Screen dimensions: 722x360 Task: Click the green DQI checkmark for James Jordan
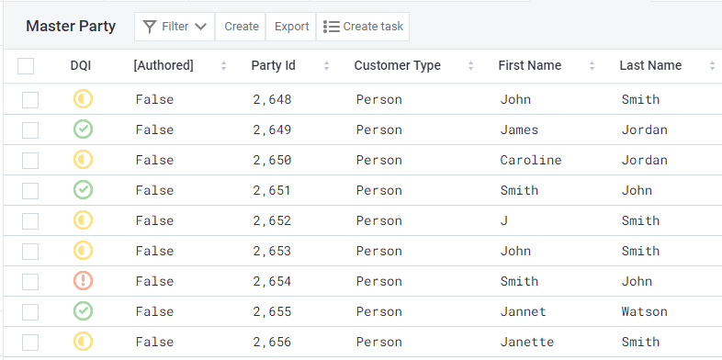(83, 129)
